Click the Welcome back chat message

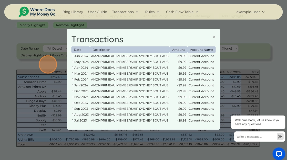[258, 122]
